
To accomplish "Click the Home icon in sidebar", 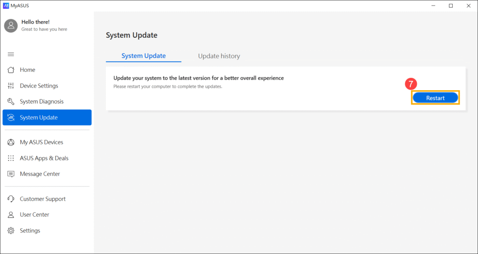I will click(11, 70).
